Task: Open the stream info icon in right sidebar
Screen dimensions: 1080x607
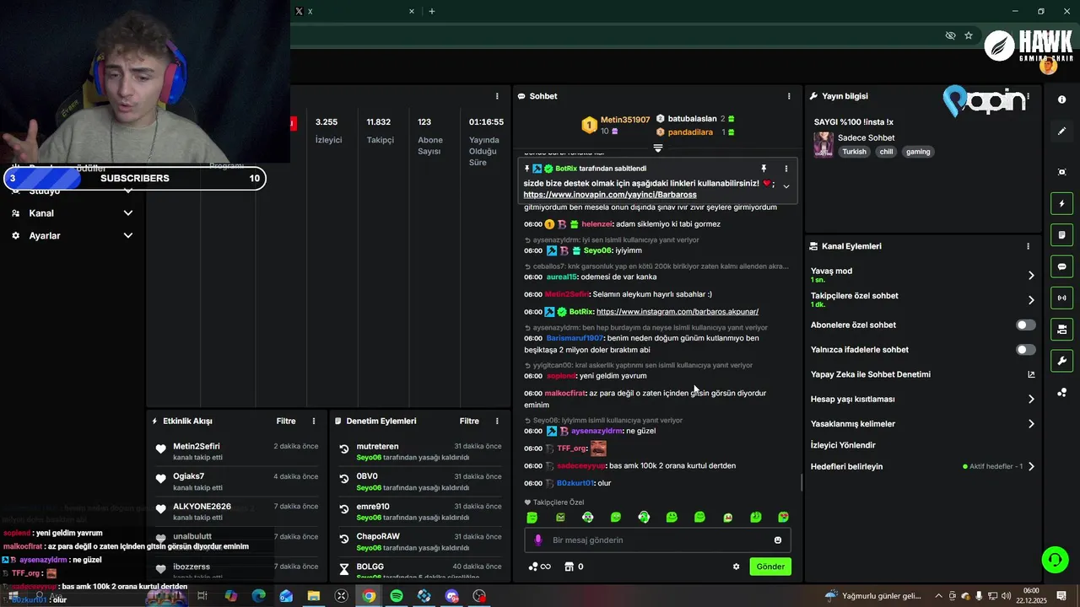Action: point(1061,99)
